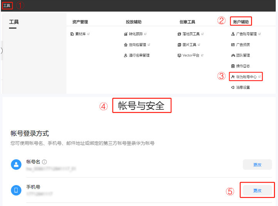
Task: Click the 资产管理 column heading
Action: [x=80, y=22]
